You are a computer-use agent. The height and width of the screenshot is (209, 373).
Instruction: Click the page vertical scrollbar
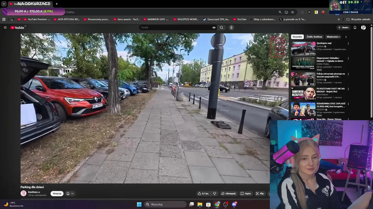371,73
